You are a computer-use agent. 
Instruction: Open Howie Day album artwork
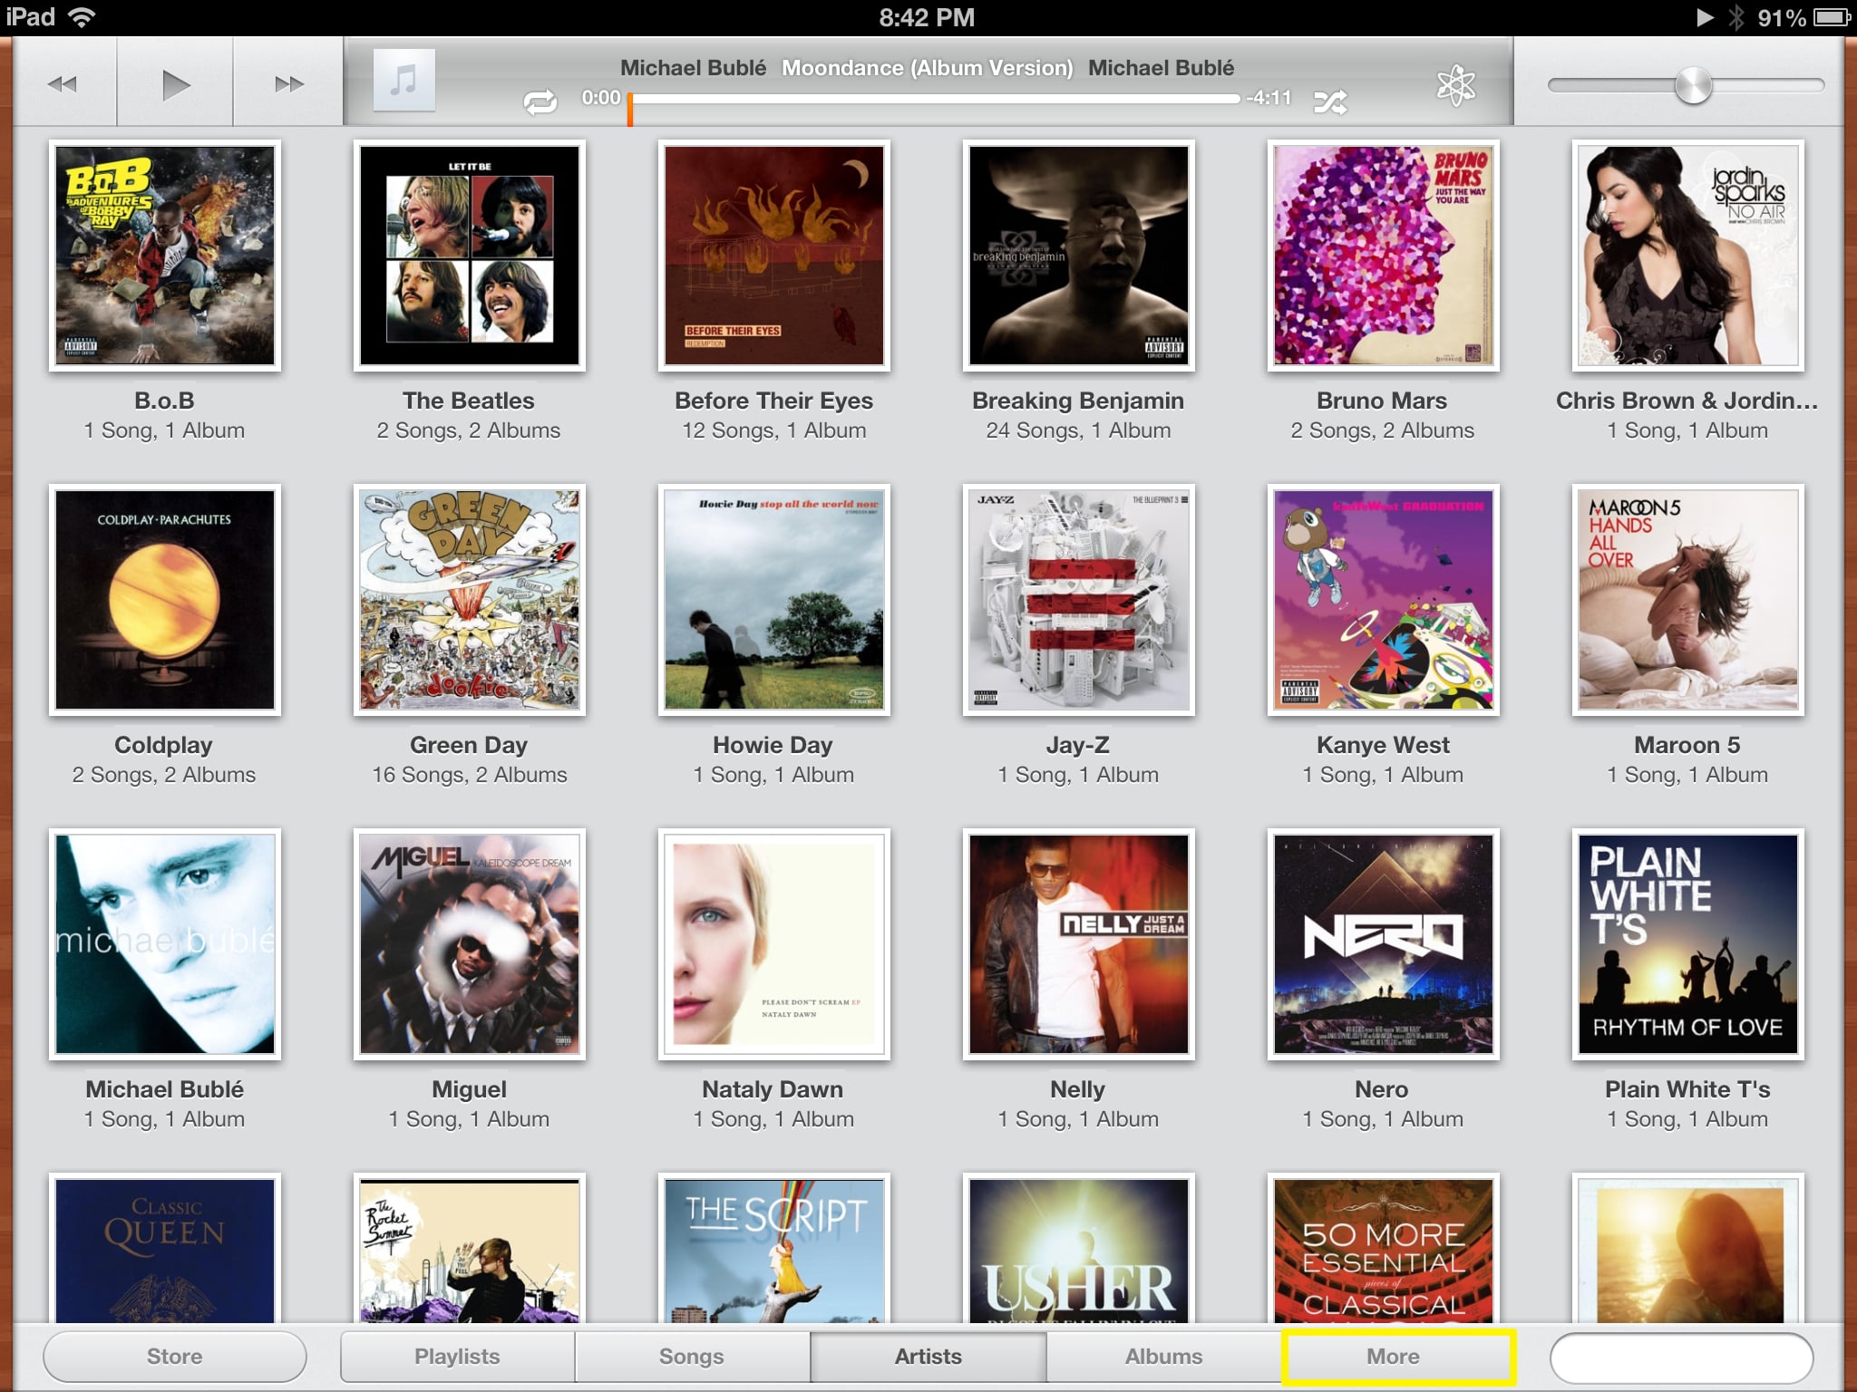[x=774, y=600]
